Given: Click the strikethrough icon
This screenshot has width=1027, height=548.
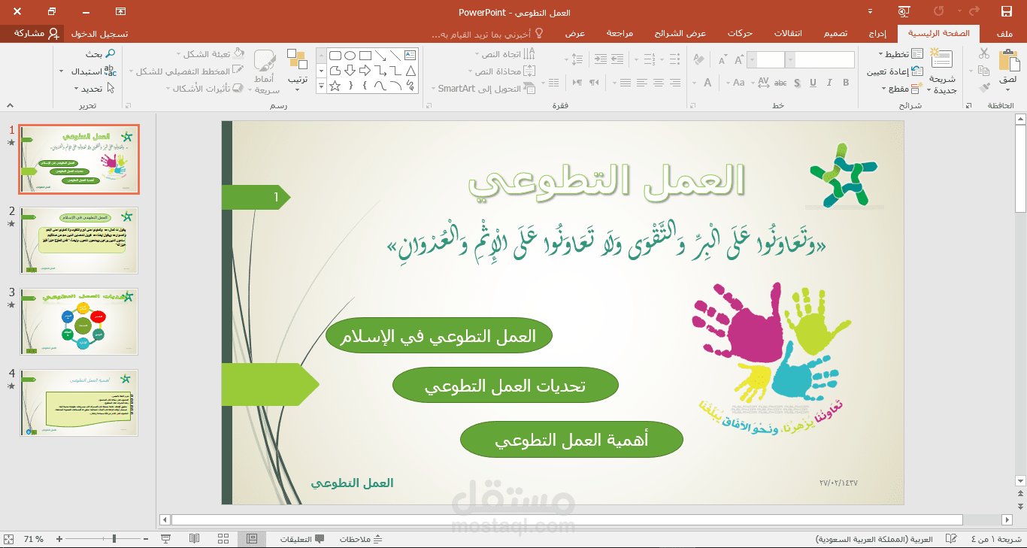Looking at the screenshot, I should coord(780,82).
